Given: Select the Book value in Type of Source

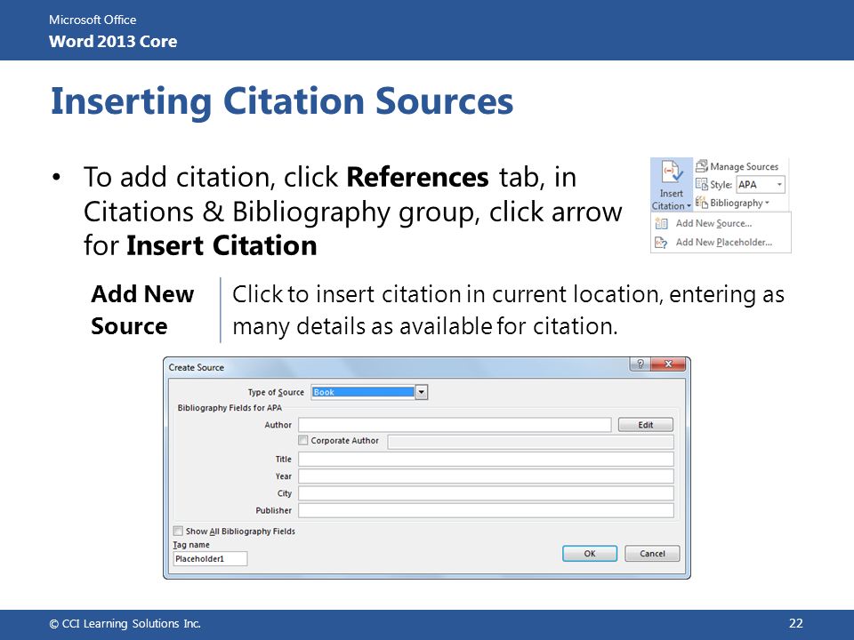Looking at the screenshot, I should click(x=363, y=392).
